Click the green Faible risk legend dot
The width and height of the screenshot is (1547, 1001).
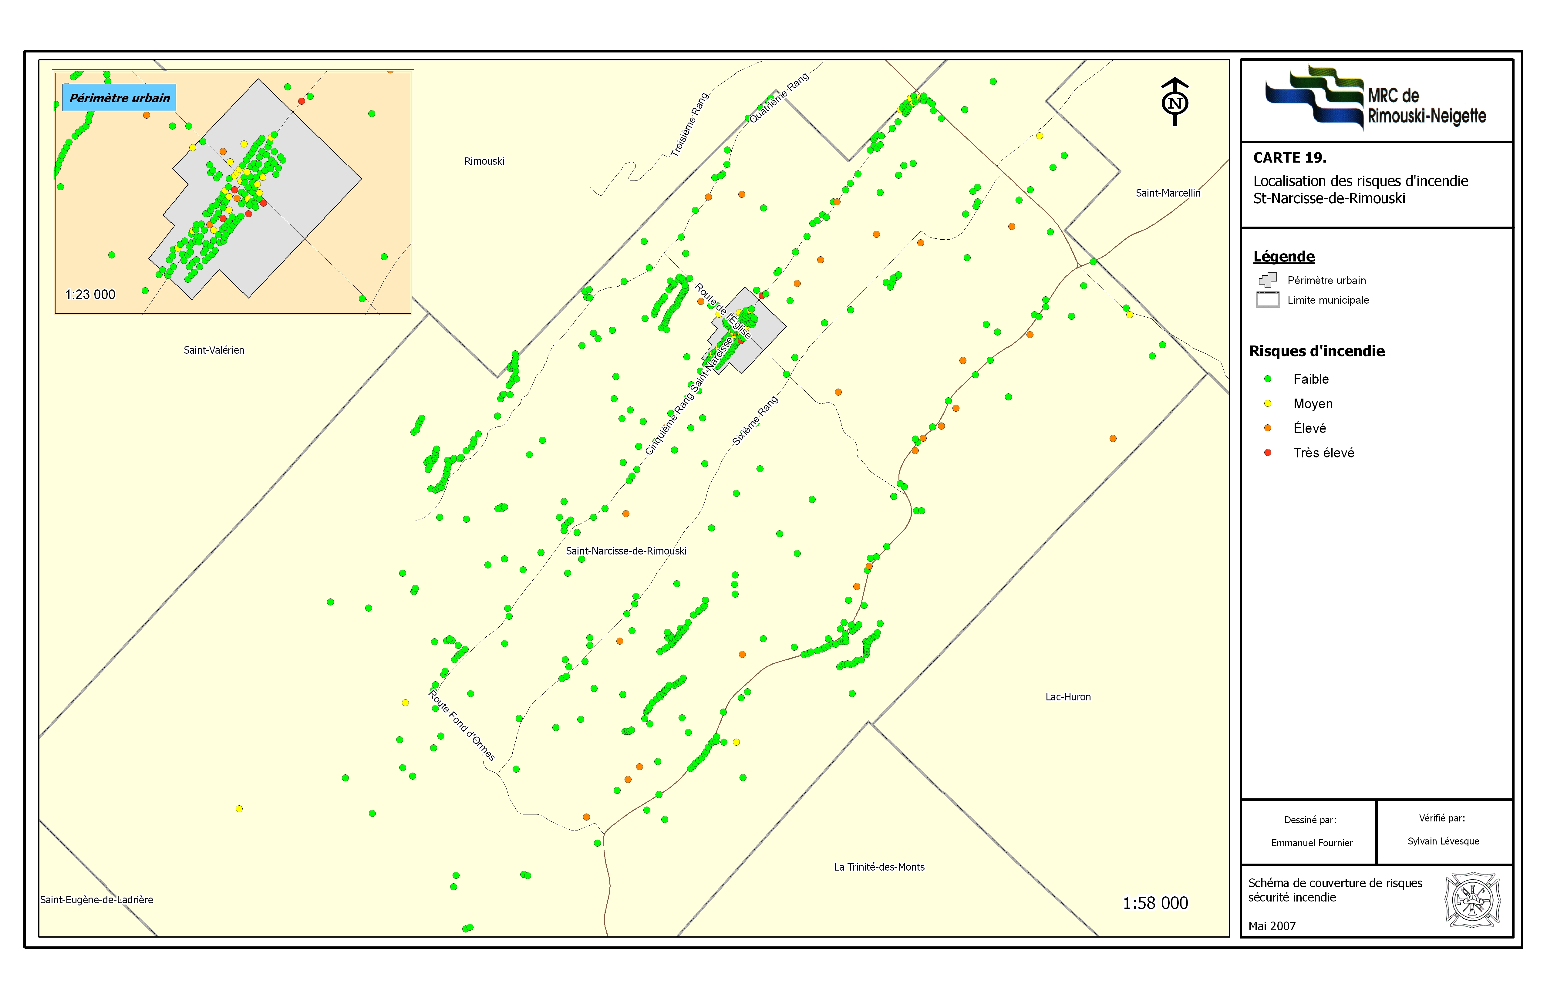click(1268, 379)
